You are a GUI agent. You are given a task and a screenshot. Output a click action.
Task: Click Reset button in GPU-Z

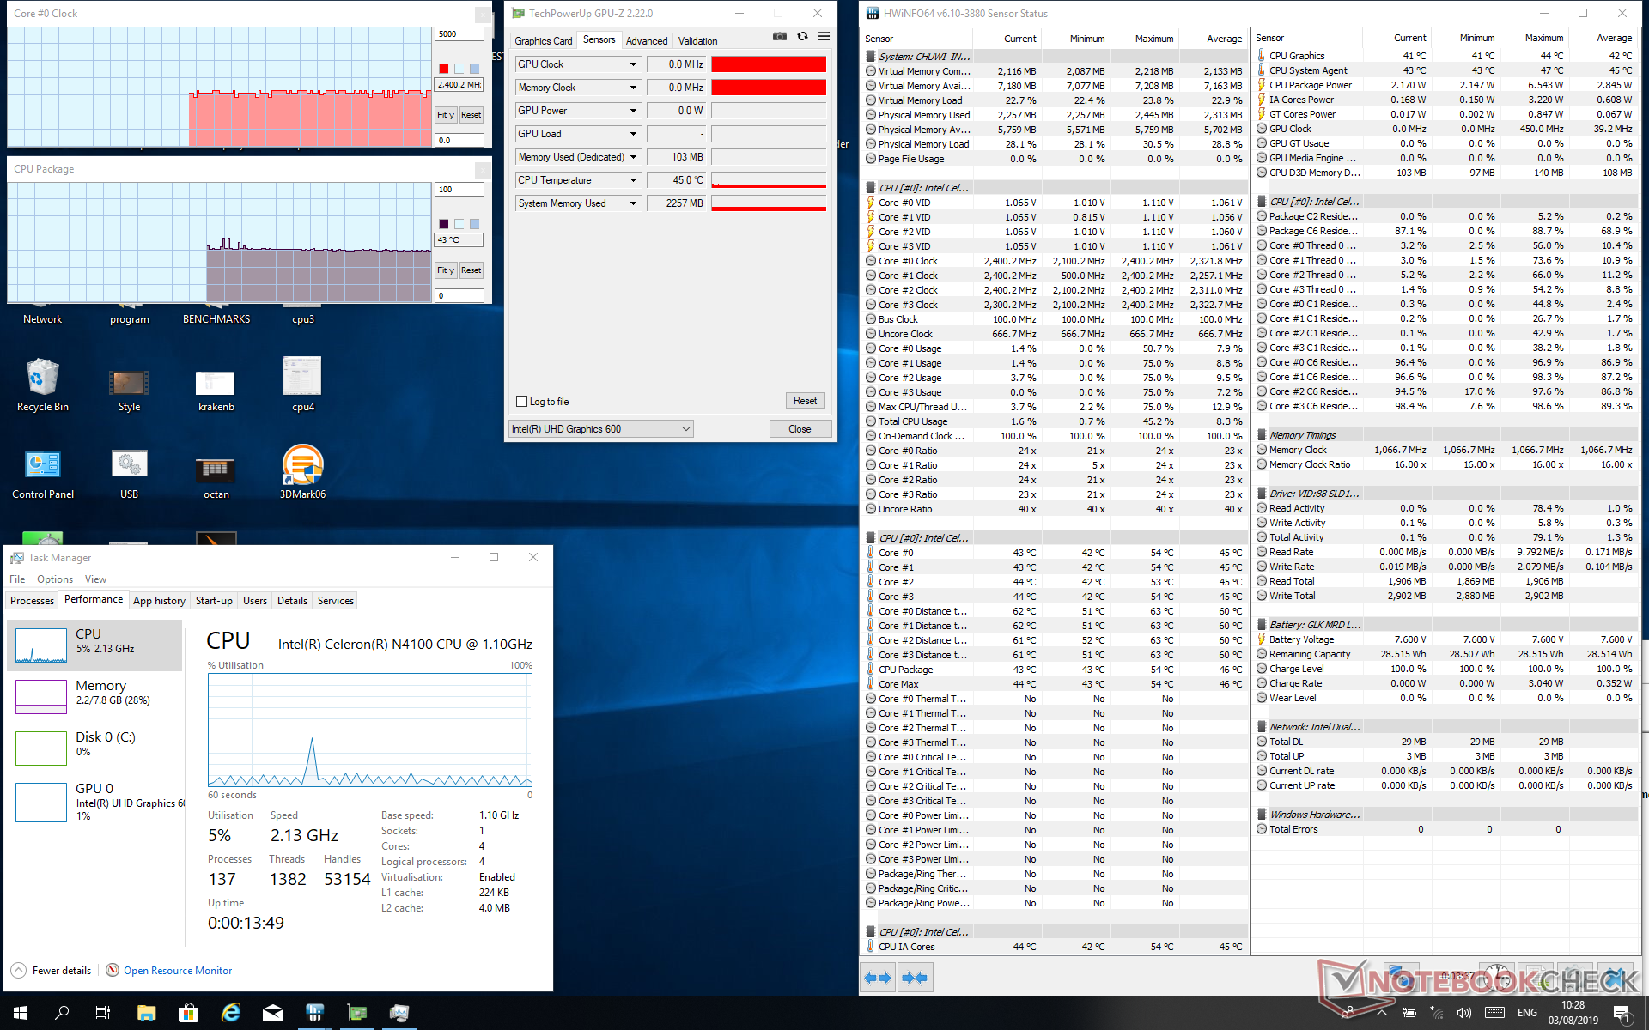click(x=805, y=401)
